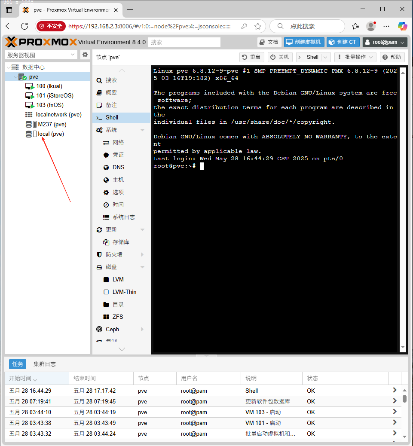The height and width of the screenshot is (446, 413).
Task: Bookmark page with star icon
Action: (x=258, y=26)
